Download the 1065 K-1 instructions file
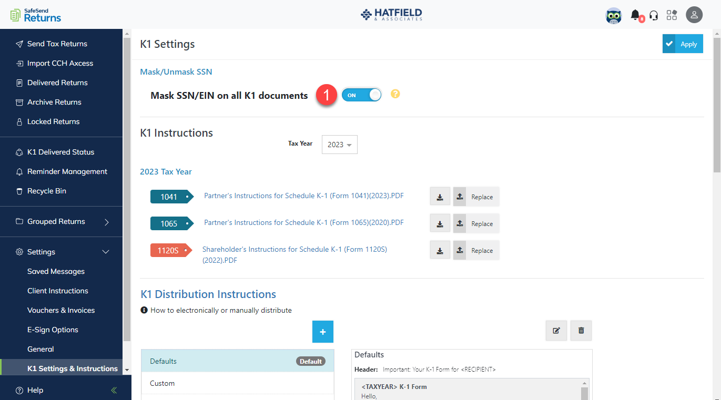Image resolution: width=721 pixels, height=400 pixels. (x=440, y=223)
